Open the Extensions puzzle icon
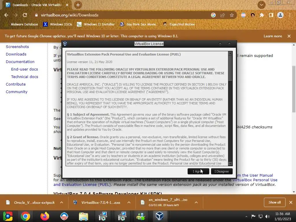This screenshot has height=222, width=296. (x=262, y=15)
